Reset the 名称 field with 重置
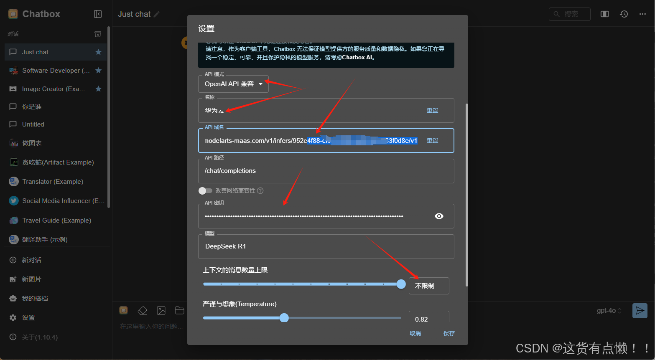This screenshot has height=360, width=655. [432, 111]
